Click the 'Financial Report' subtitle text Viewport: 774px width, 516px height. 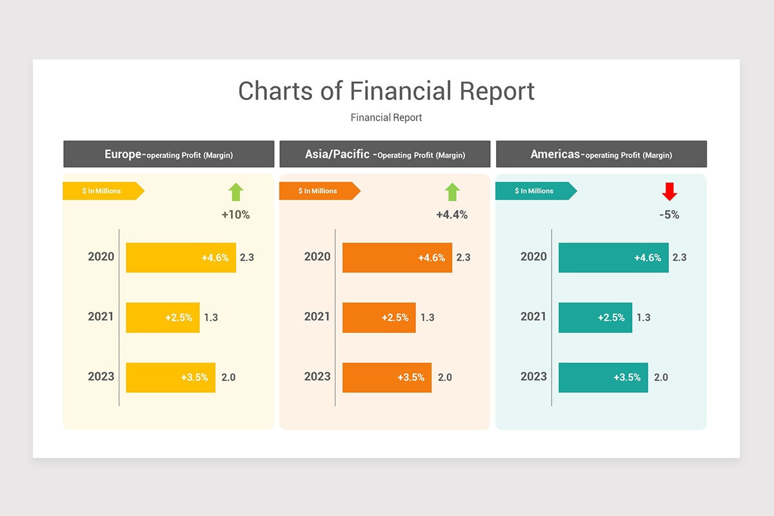(x=386, y=117)
